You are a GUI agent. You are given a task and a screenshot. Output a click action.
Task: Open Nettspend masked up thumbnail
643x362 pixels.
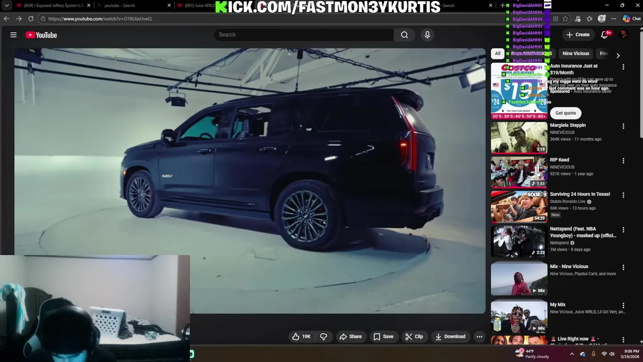click(519, 241)
